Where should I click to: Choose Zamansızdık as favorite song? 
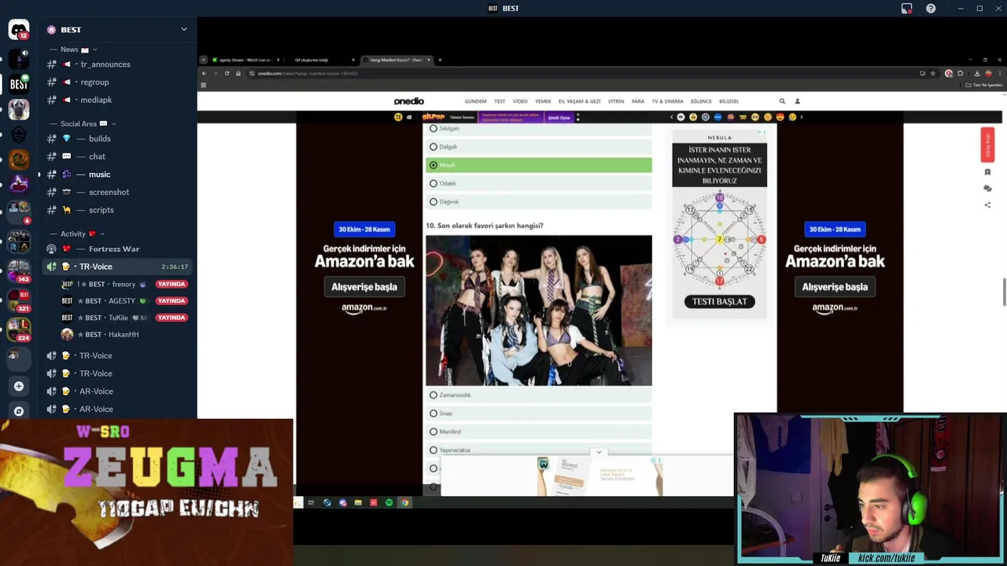tap(539, 395)
